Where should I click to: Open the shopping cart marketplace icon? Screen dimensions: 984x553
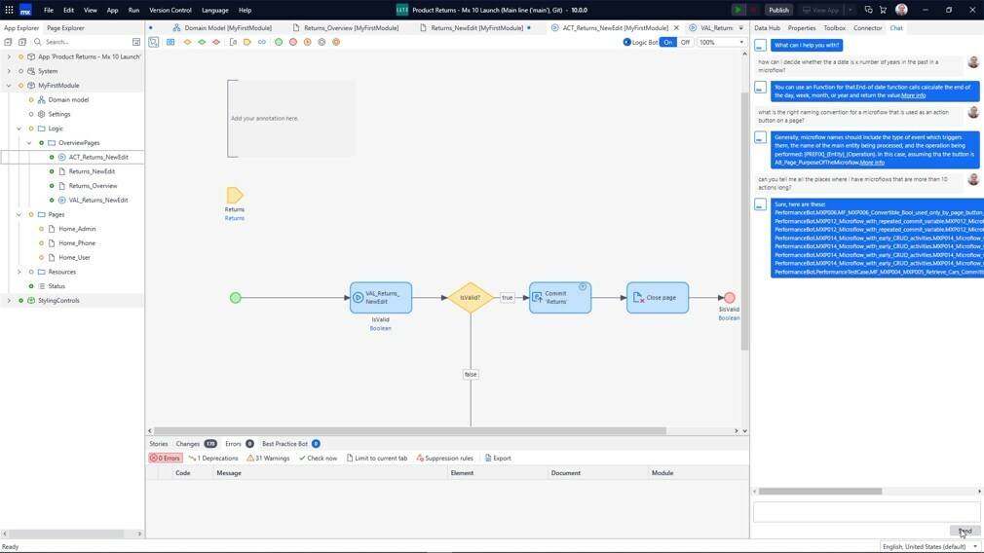click(883, 10)
